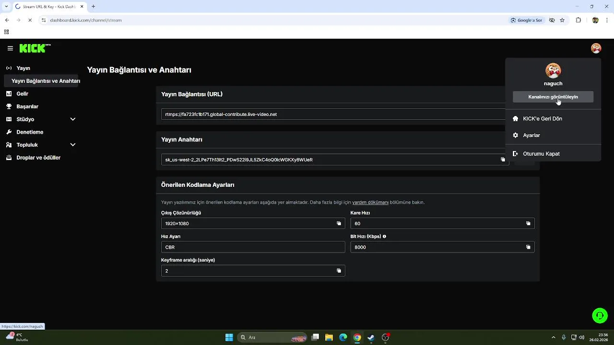Click the Denetleme wrench icon

click(x=9, y=132)
